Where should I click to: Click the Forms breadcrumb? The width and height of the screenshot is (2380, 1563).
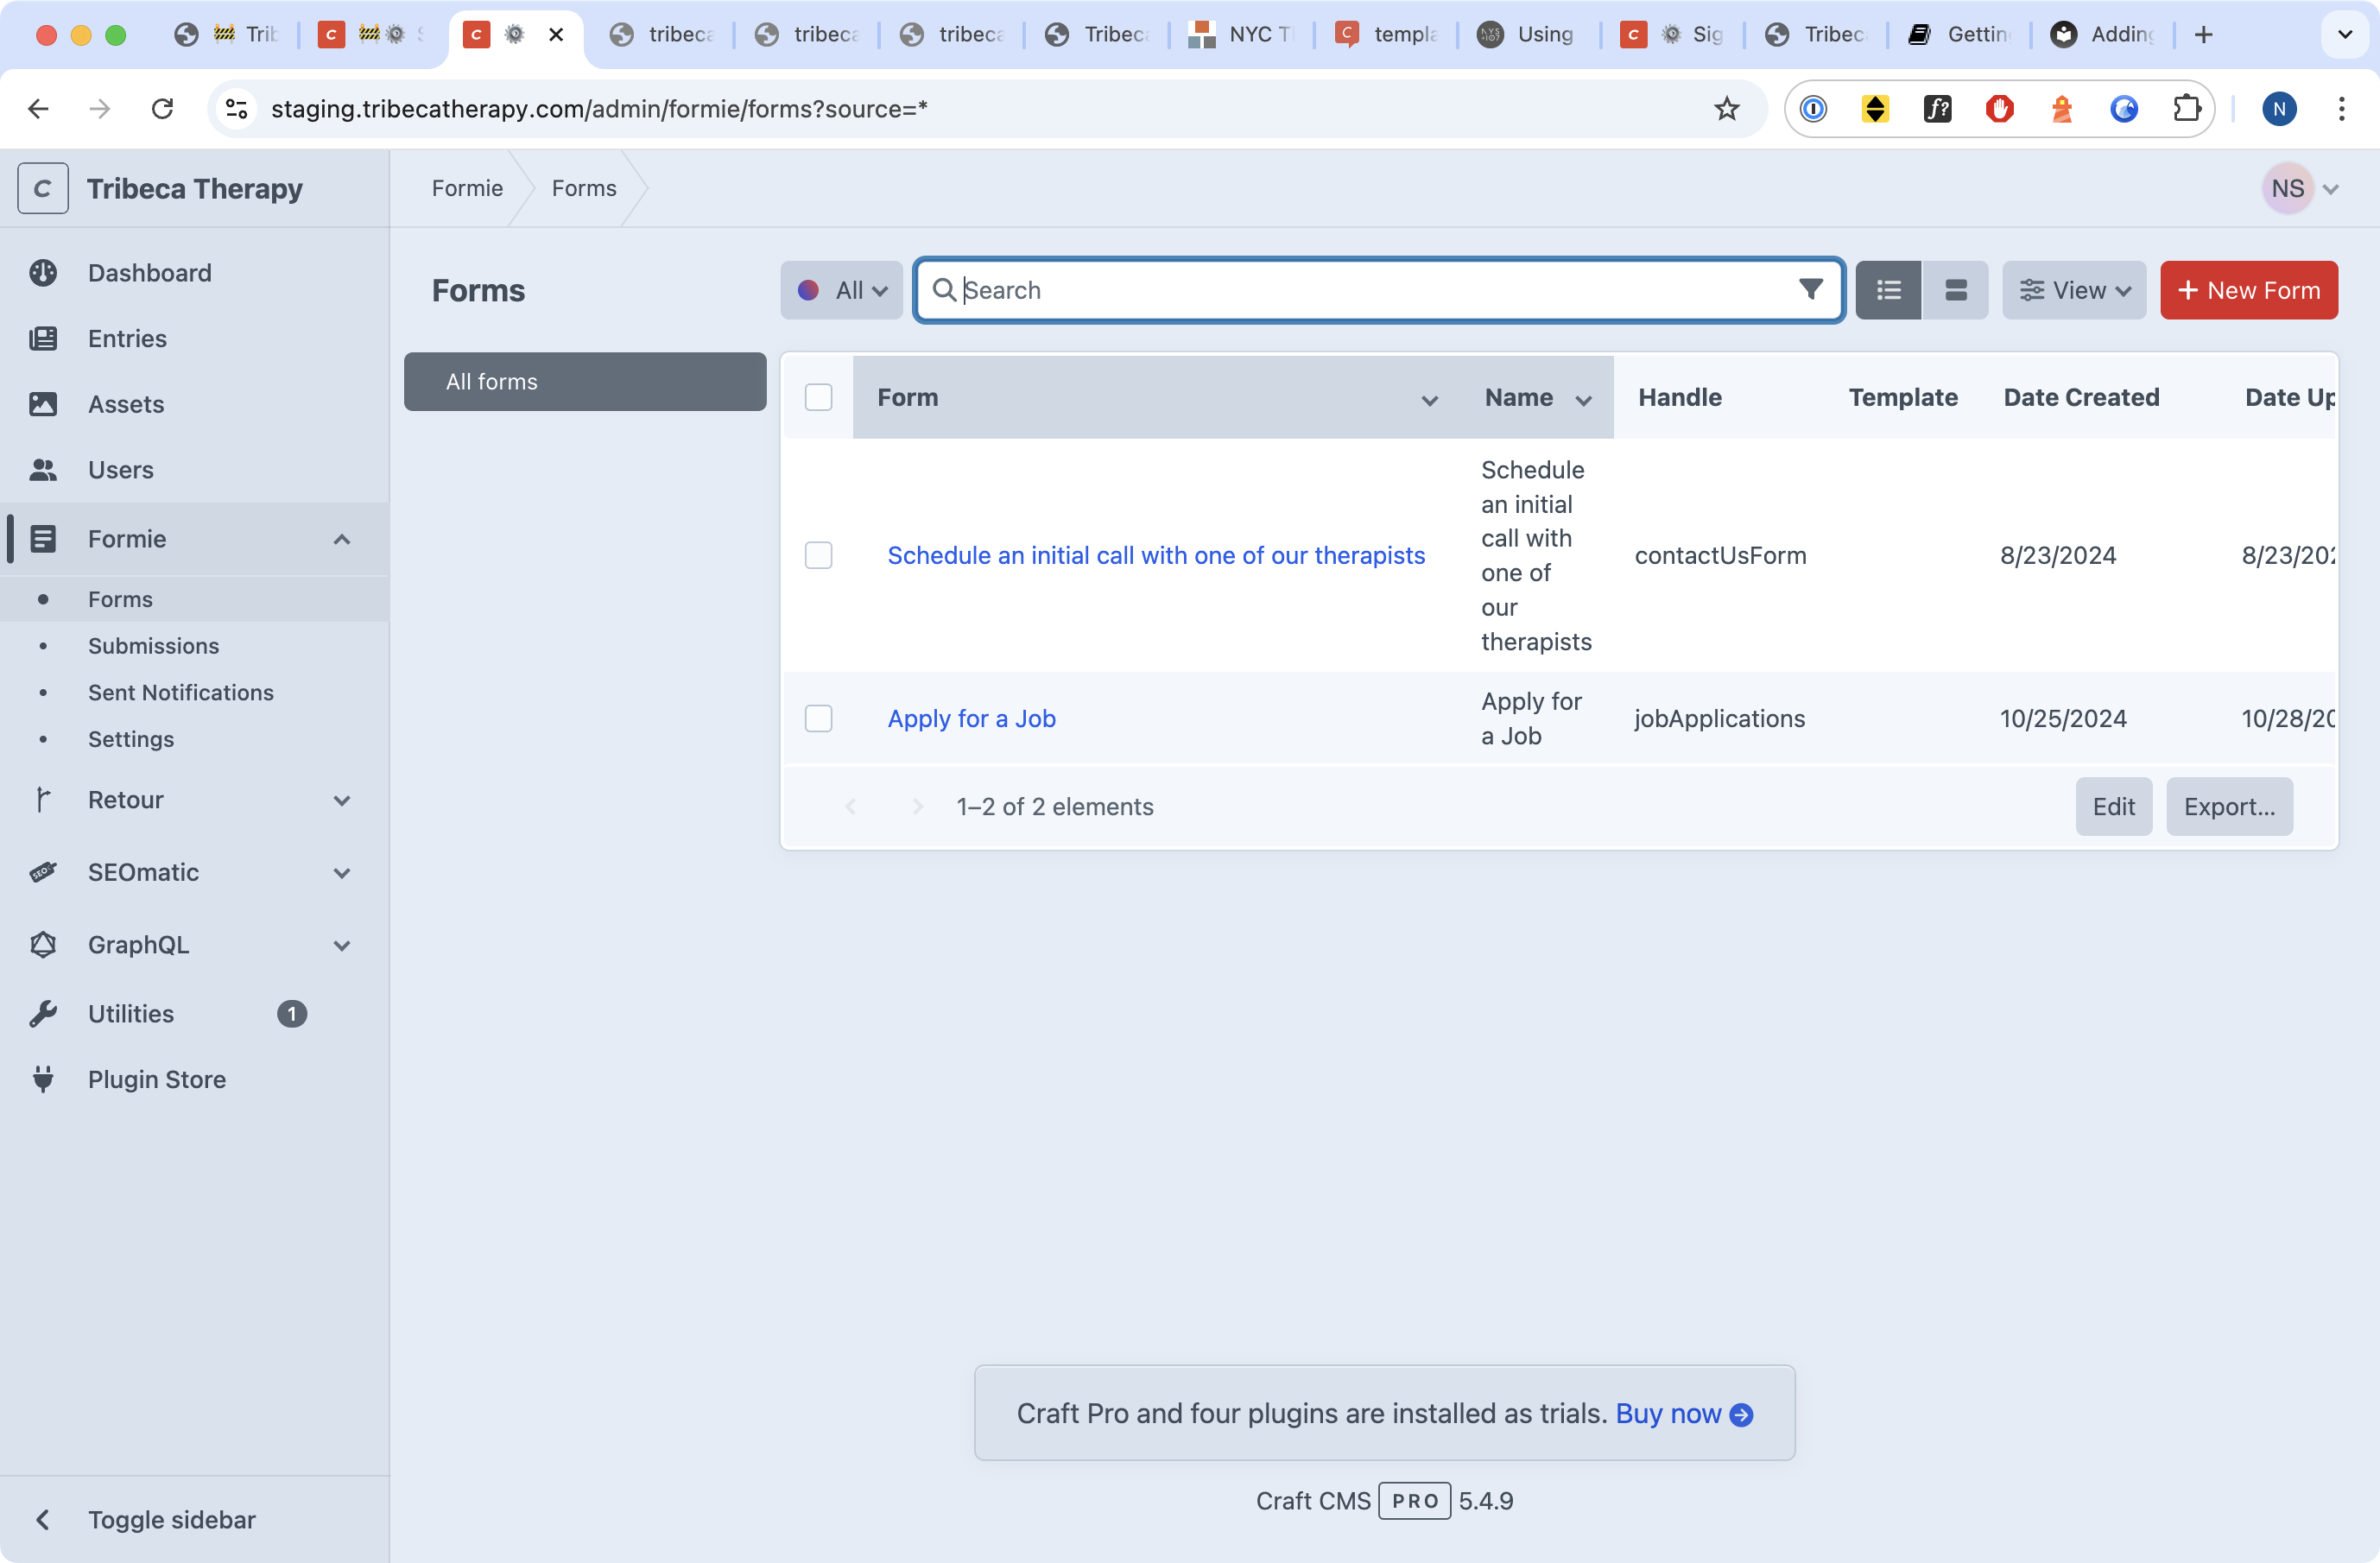584,188
